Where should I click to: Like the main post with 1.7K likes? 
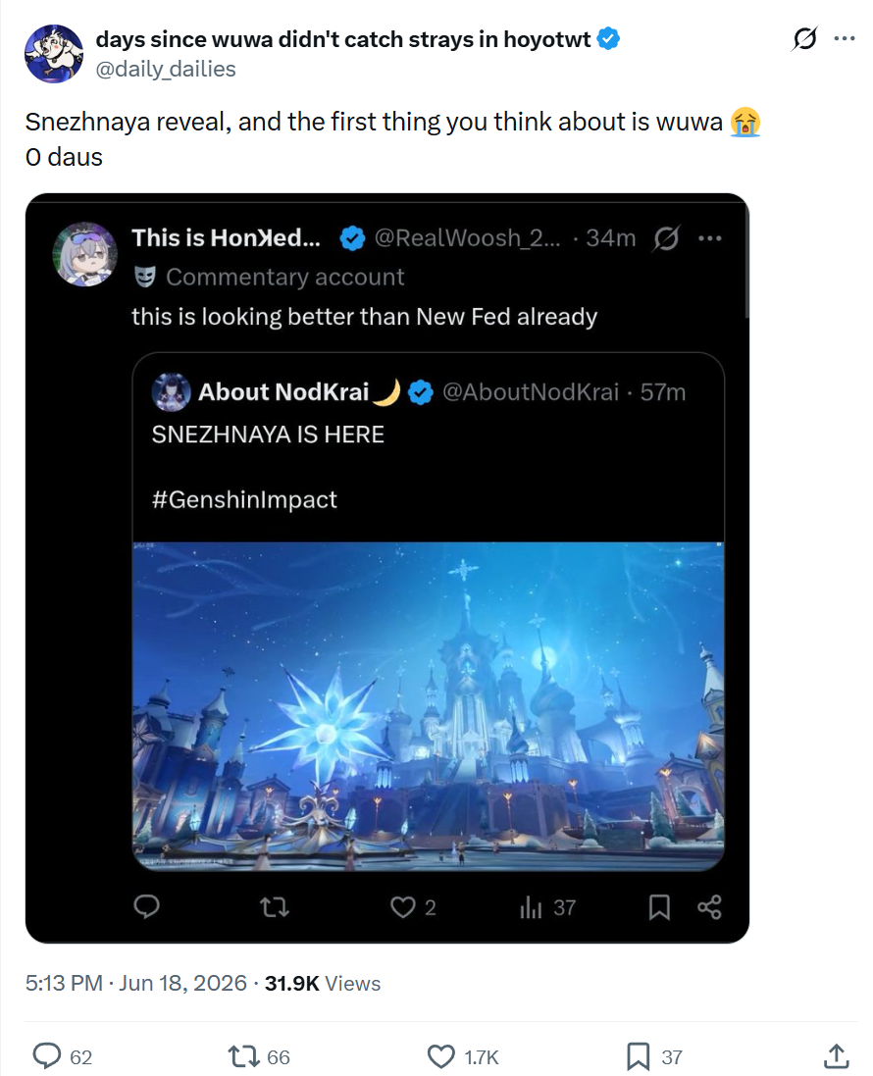point(441,1056)
